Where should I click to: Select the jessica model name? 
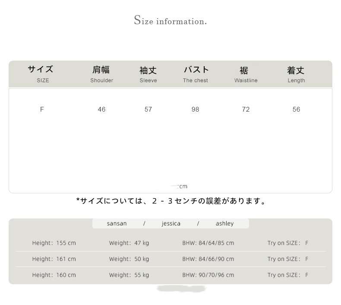(171, 224)
